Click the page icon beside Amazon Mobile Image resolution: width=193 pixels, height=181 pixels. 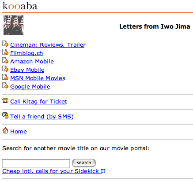[5, 60]
